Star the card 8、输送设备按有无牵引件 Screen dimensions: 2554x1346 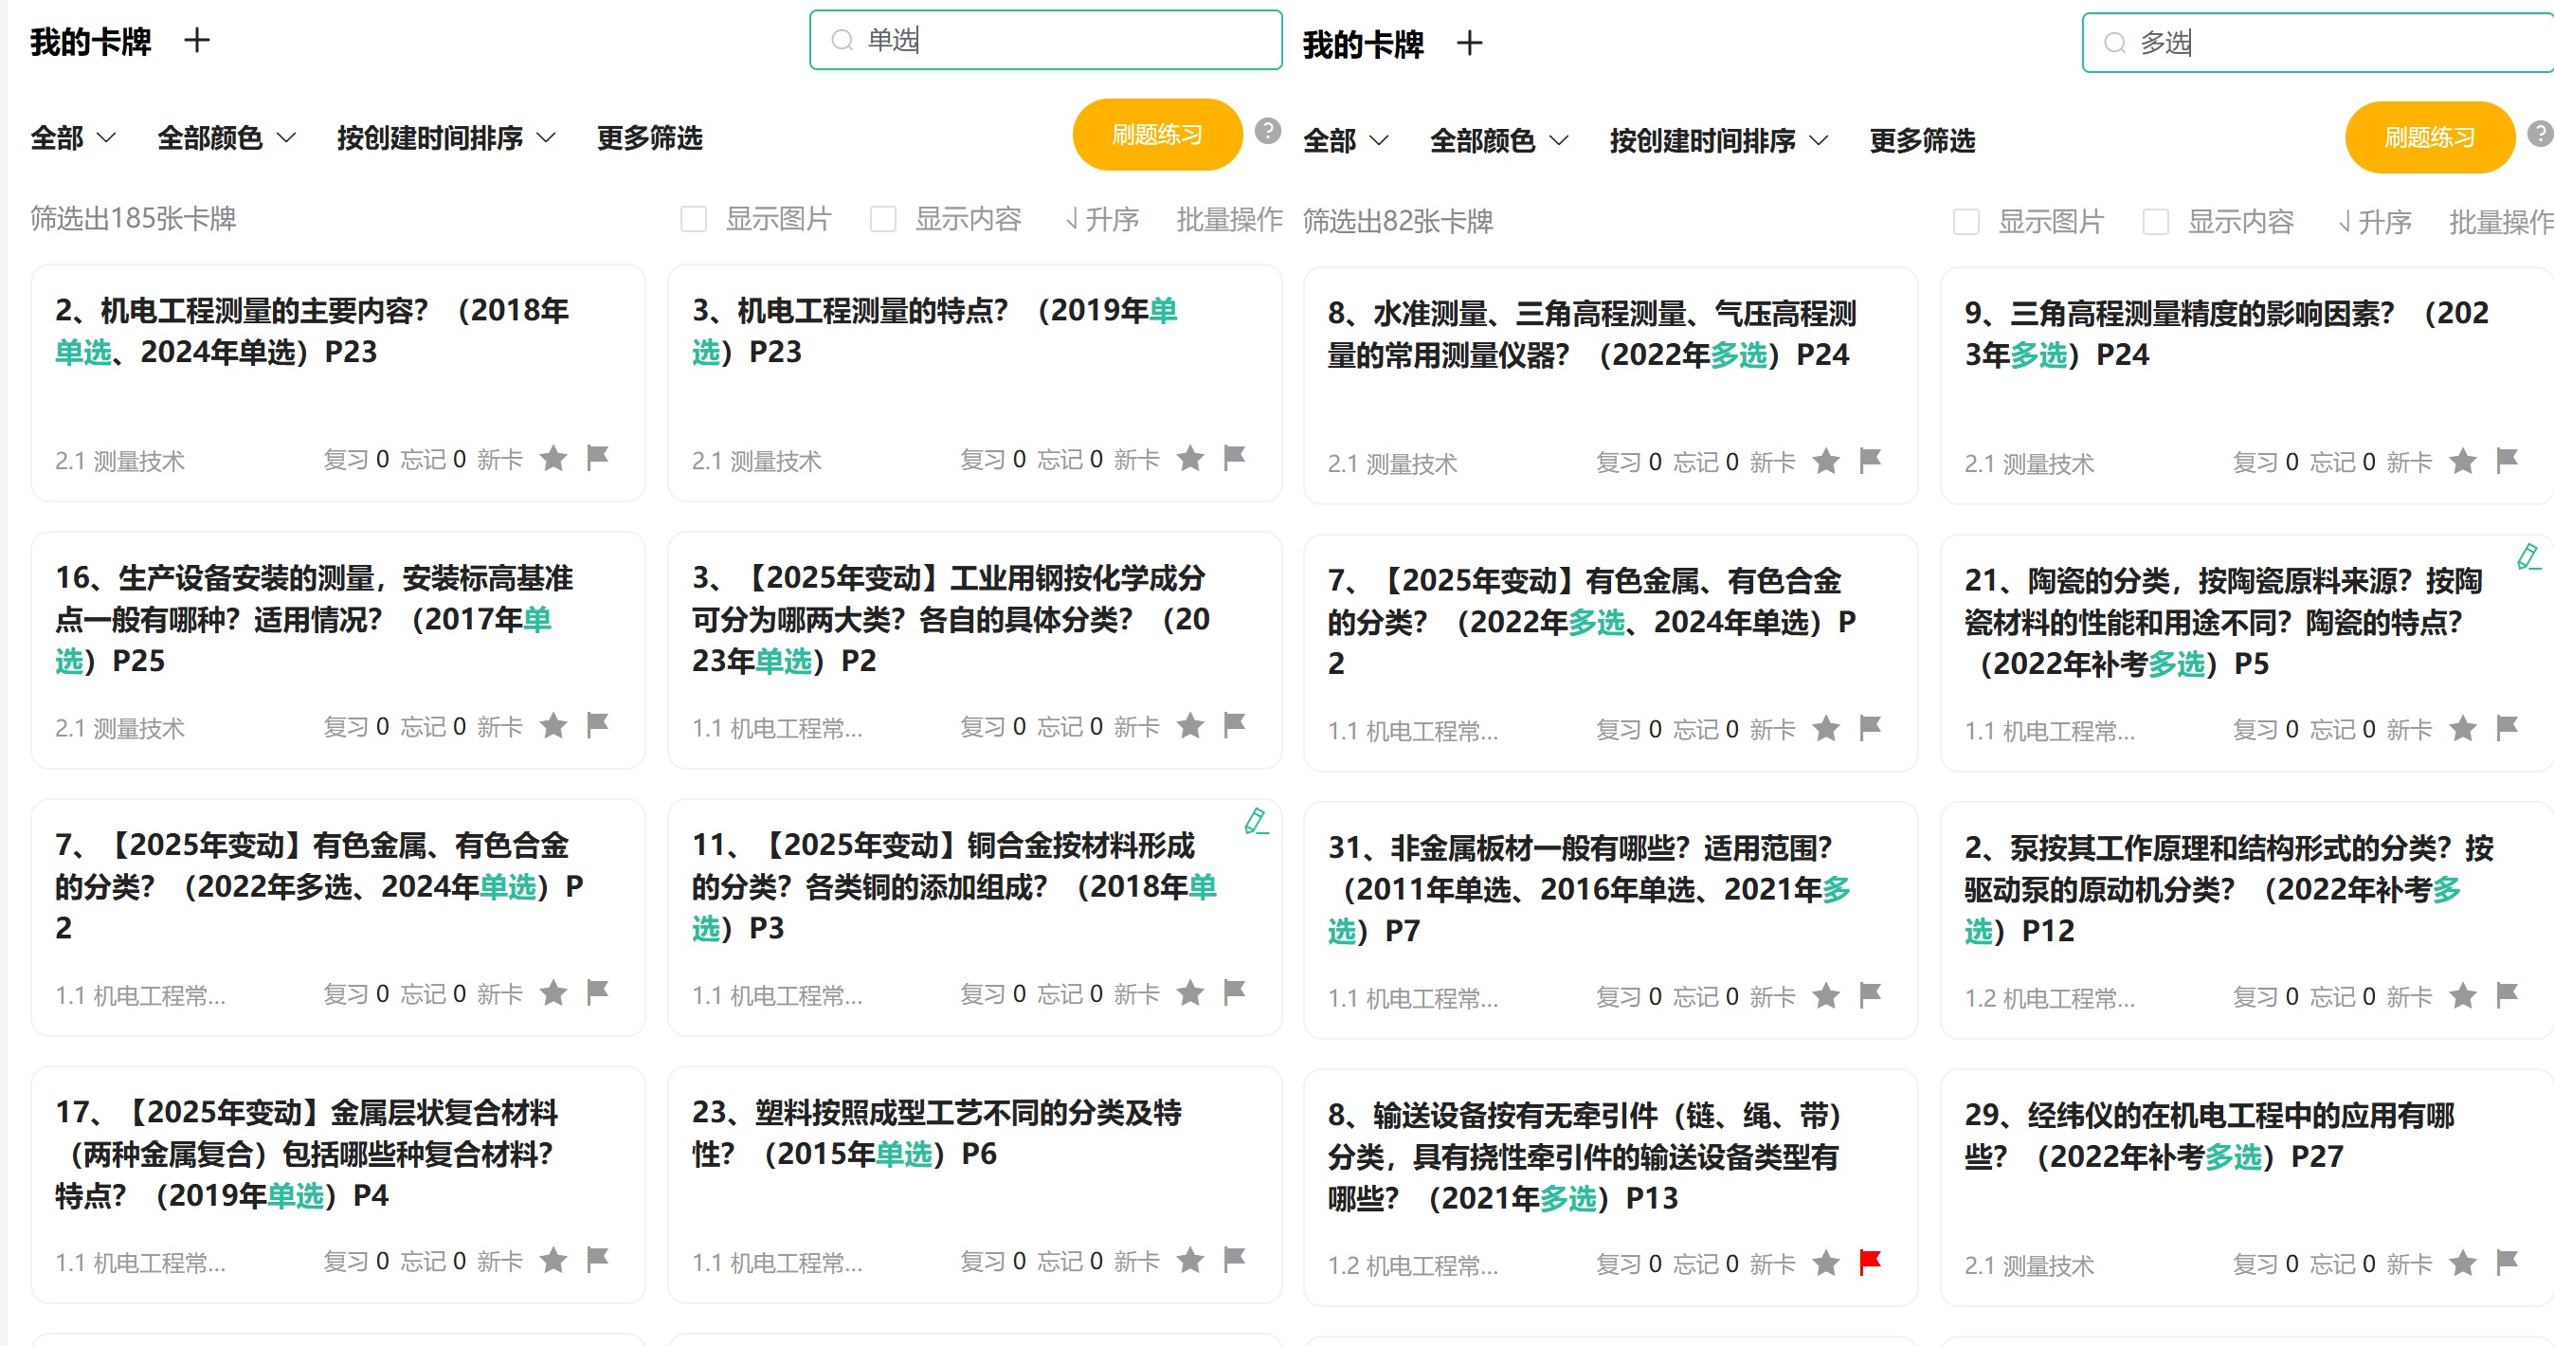coord(1825,1263)
